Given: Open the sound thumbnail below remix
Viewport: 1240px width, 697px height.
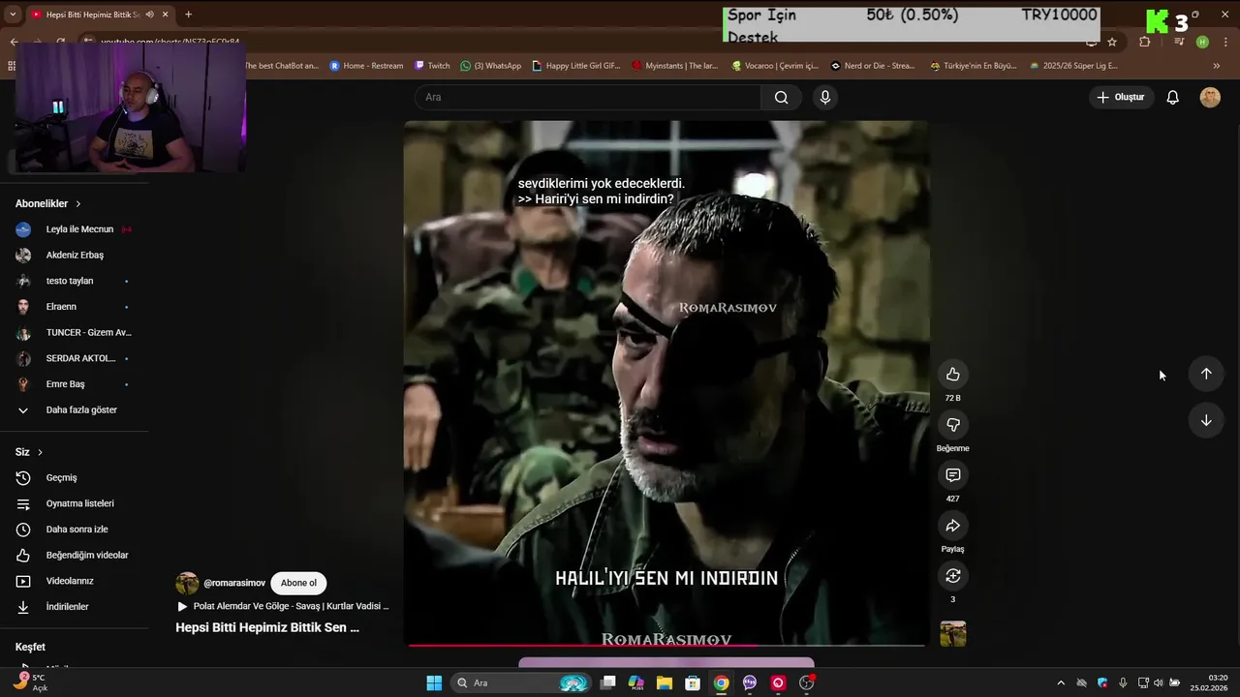Looking at the screenshot, I should click(953, 634).
